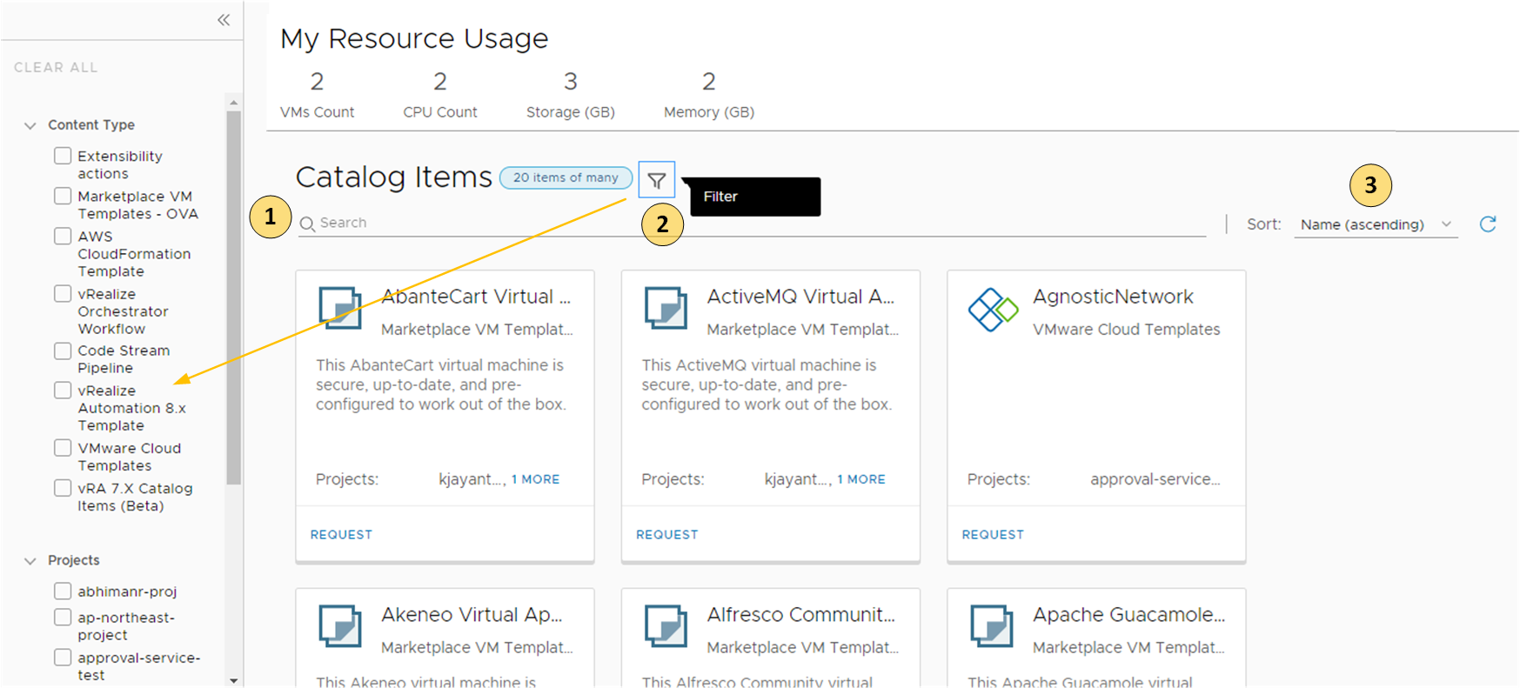The height and width of the screenshot is (688, 1520).
Task: Check the abhimanr-proj project checkbox
Action: [63, 591]
